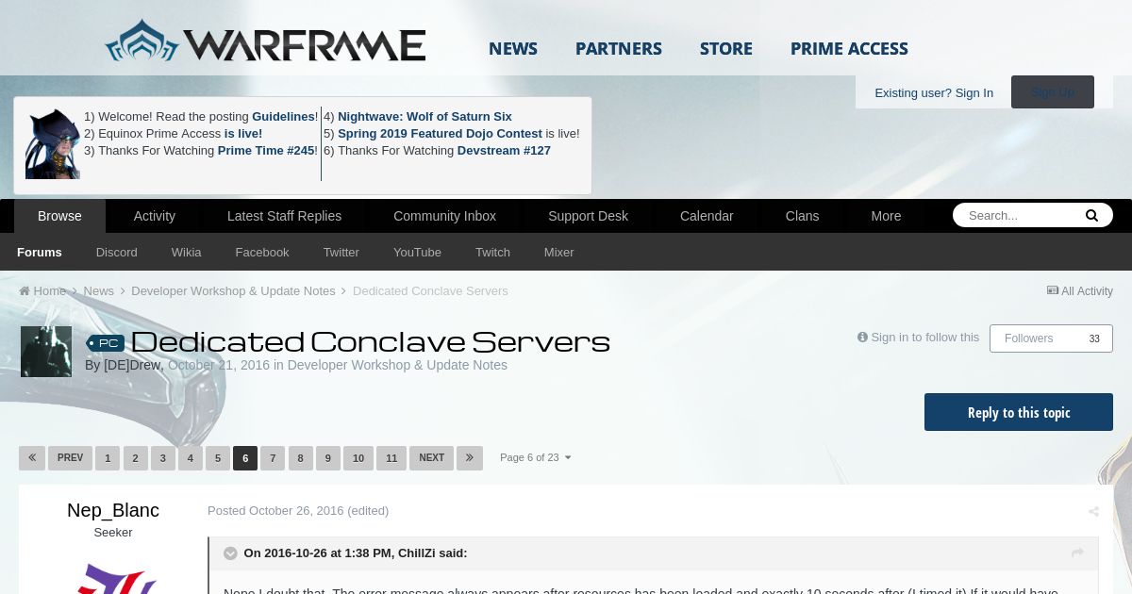
Task: Open Latest Staff Replies tab
Action: pyautogui.click(x=284, y=216)
